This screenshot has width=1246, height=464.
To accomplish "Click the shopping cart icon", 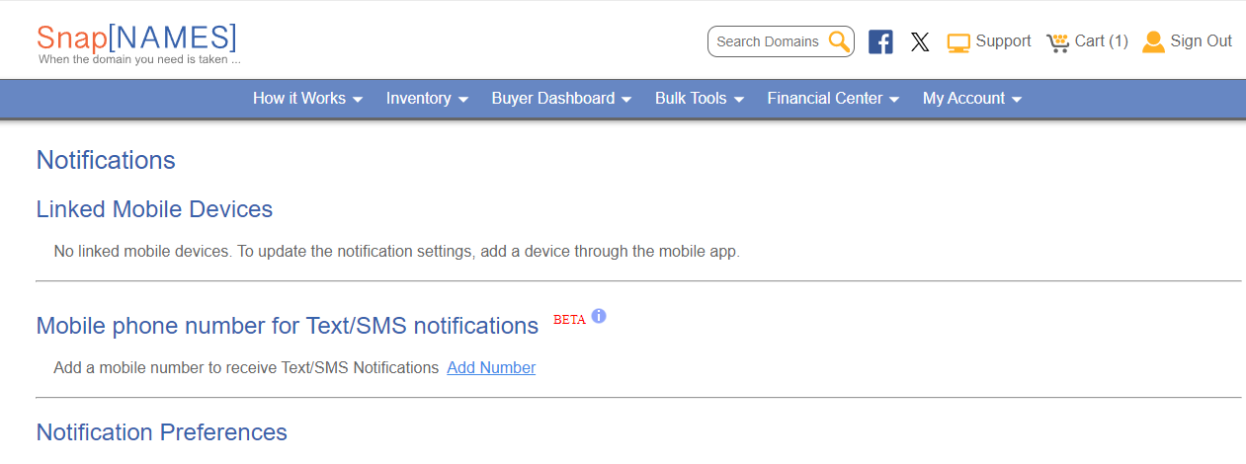I will 1058,42.
